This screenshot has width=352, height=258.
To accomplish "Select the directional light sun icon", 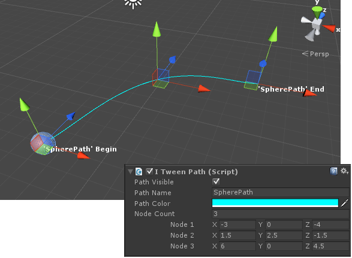I will [x=133, y=3].
